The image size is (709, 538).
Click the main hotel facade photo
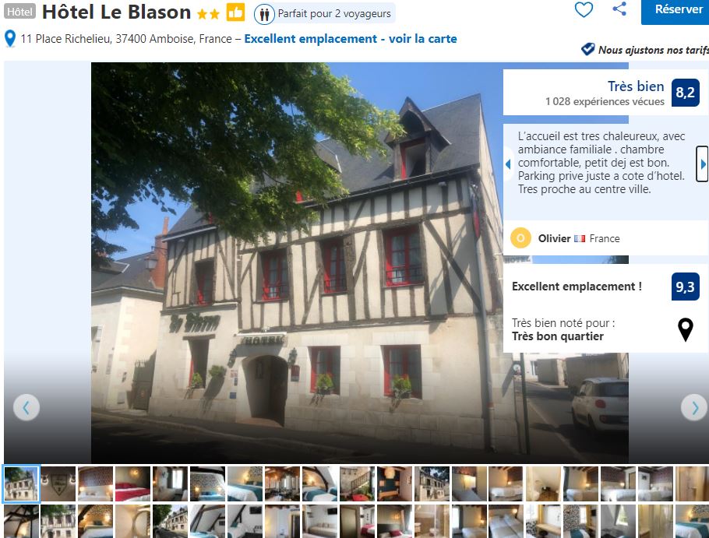click(297, 262)
